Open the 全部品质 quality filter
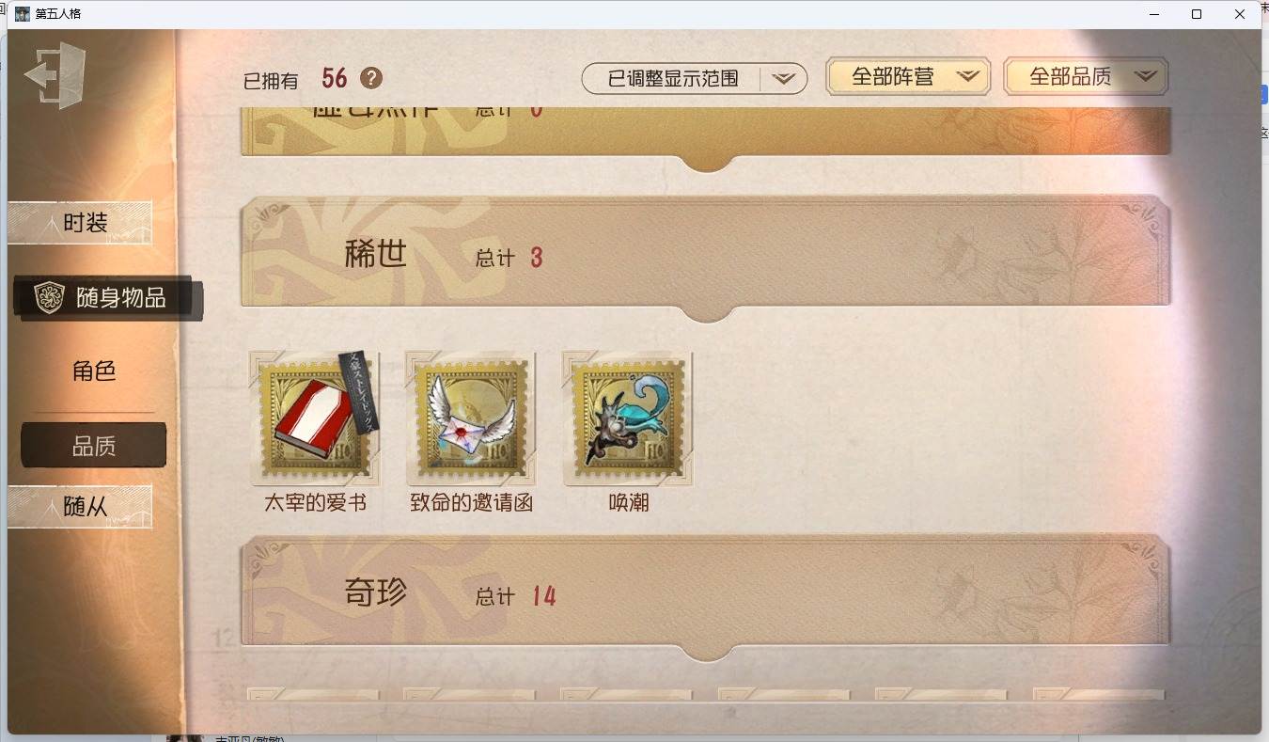This screenshot has height=742, width=1269. point(1086,77)
